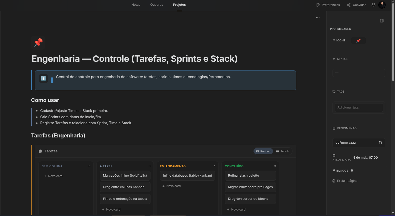Click the palette icon next to Preferencias
395x216 pixels.
pyautogui.click(x=318, y=5)
